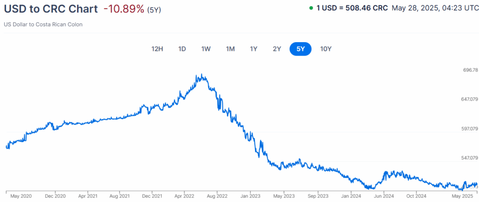
Task: Click the 696.78 y-axis label
Action: tap(469, 70)
